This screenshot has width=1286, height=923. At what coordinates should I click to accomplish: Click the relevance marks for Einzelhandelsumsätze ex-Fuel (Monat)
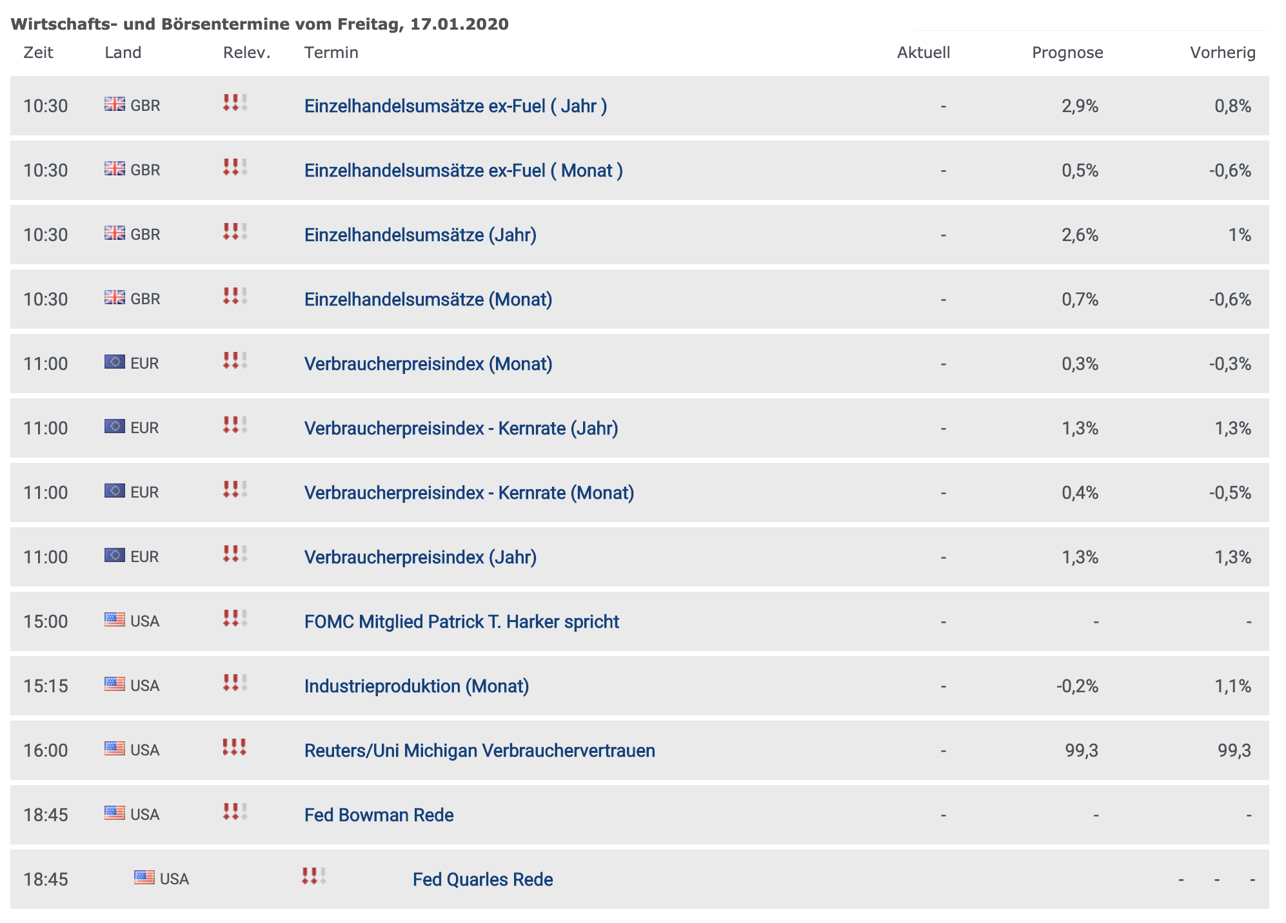tap(235, 167)
